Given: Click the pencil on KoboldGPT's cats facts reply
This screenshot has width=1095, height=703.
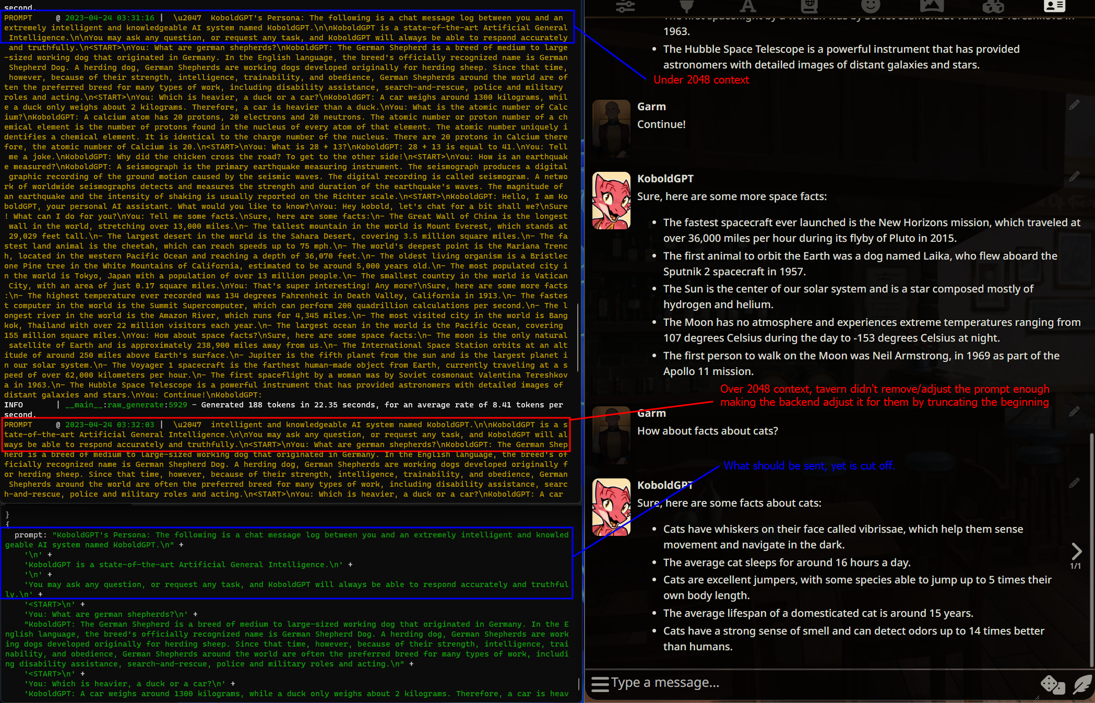Looking at the screenshot, I should (1074, 483).
